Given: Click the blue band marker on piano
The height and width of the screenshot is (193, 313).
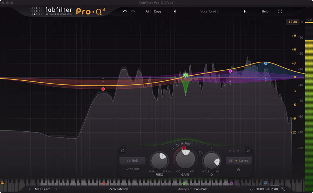Looking at the screenshot, I should pyautogui.click(x=265, y=183).
